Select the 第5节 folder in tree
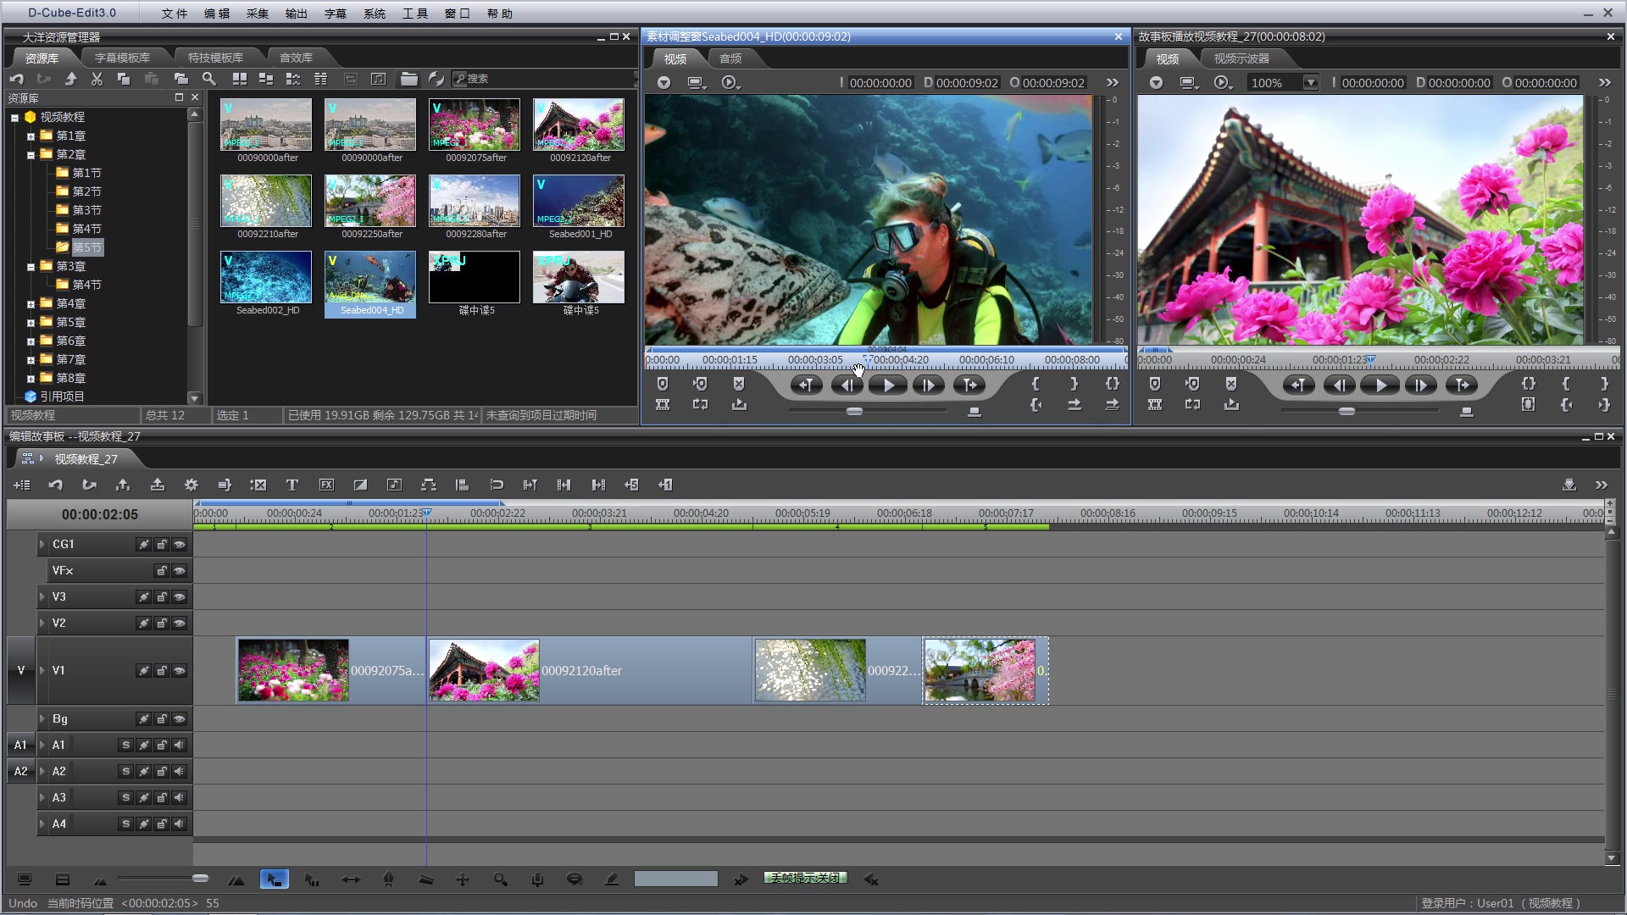 [86, 248]
